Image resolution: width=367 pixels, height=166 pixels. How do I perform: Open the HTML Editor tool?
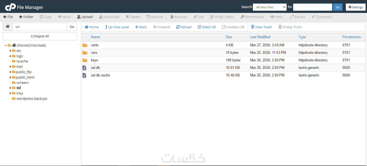tap(222, 17)
